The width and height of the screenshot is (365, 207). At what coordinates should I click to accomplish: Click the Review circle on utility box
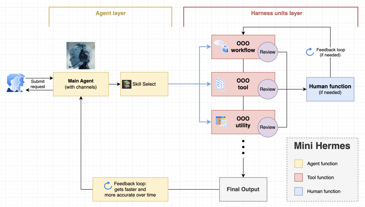point(268,127)
